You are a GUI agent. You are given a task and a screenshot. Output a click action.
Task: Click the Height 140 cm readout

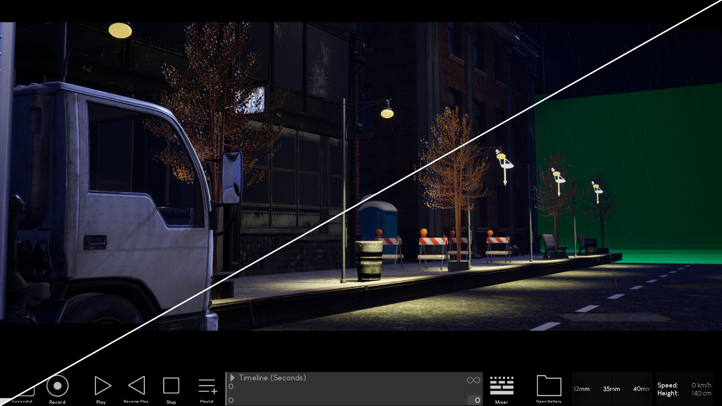[x=684, y=394]
